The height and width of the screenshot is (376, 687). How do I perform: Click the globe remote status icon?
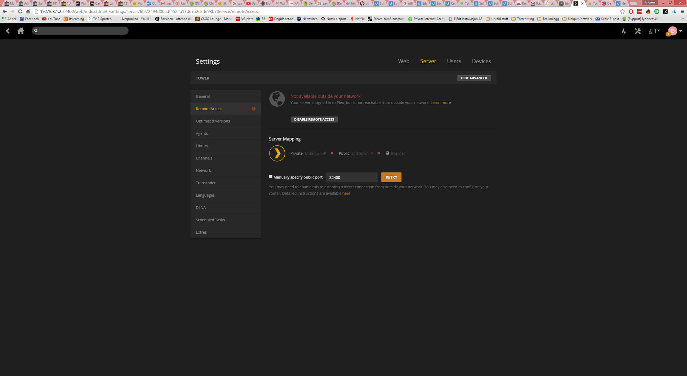point(277,99)
